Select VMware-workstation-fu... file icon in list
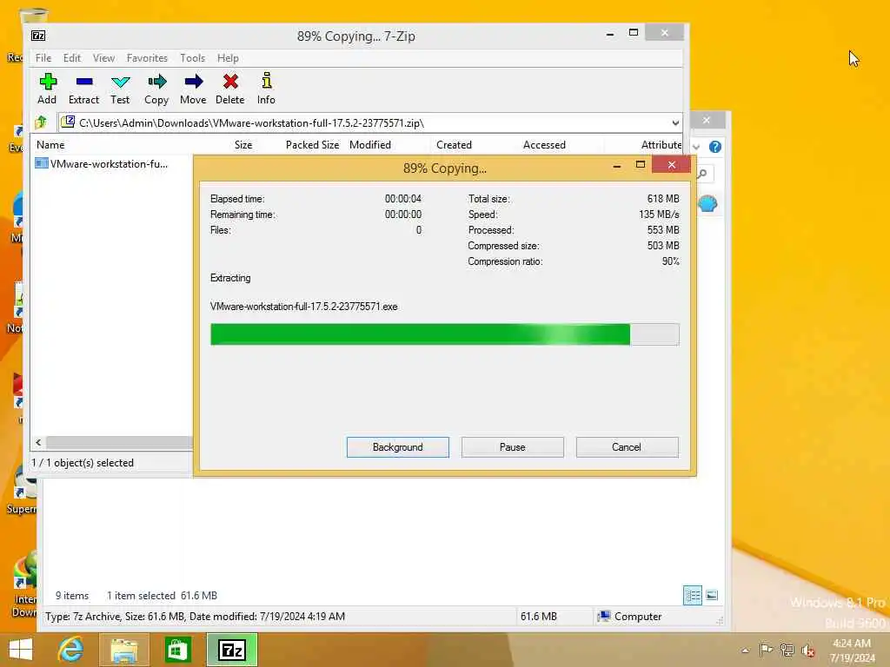 click(x=42, y=163)
